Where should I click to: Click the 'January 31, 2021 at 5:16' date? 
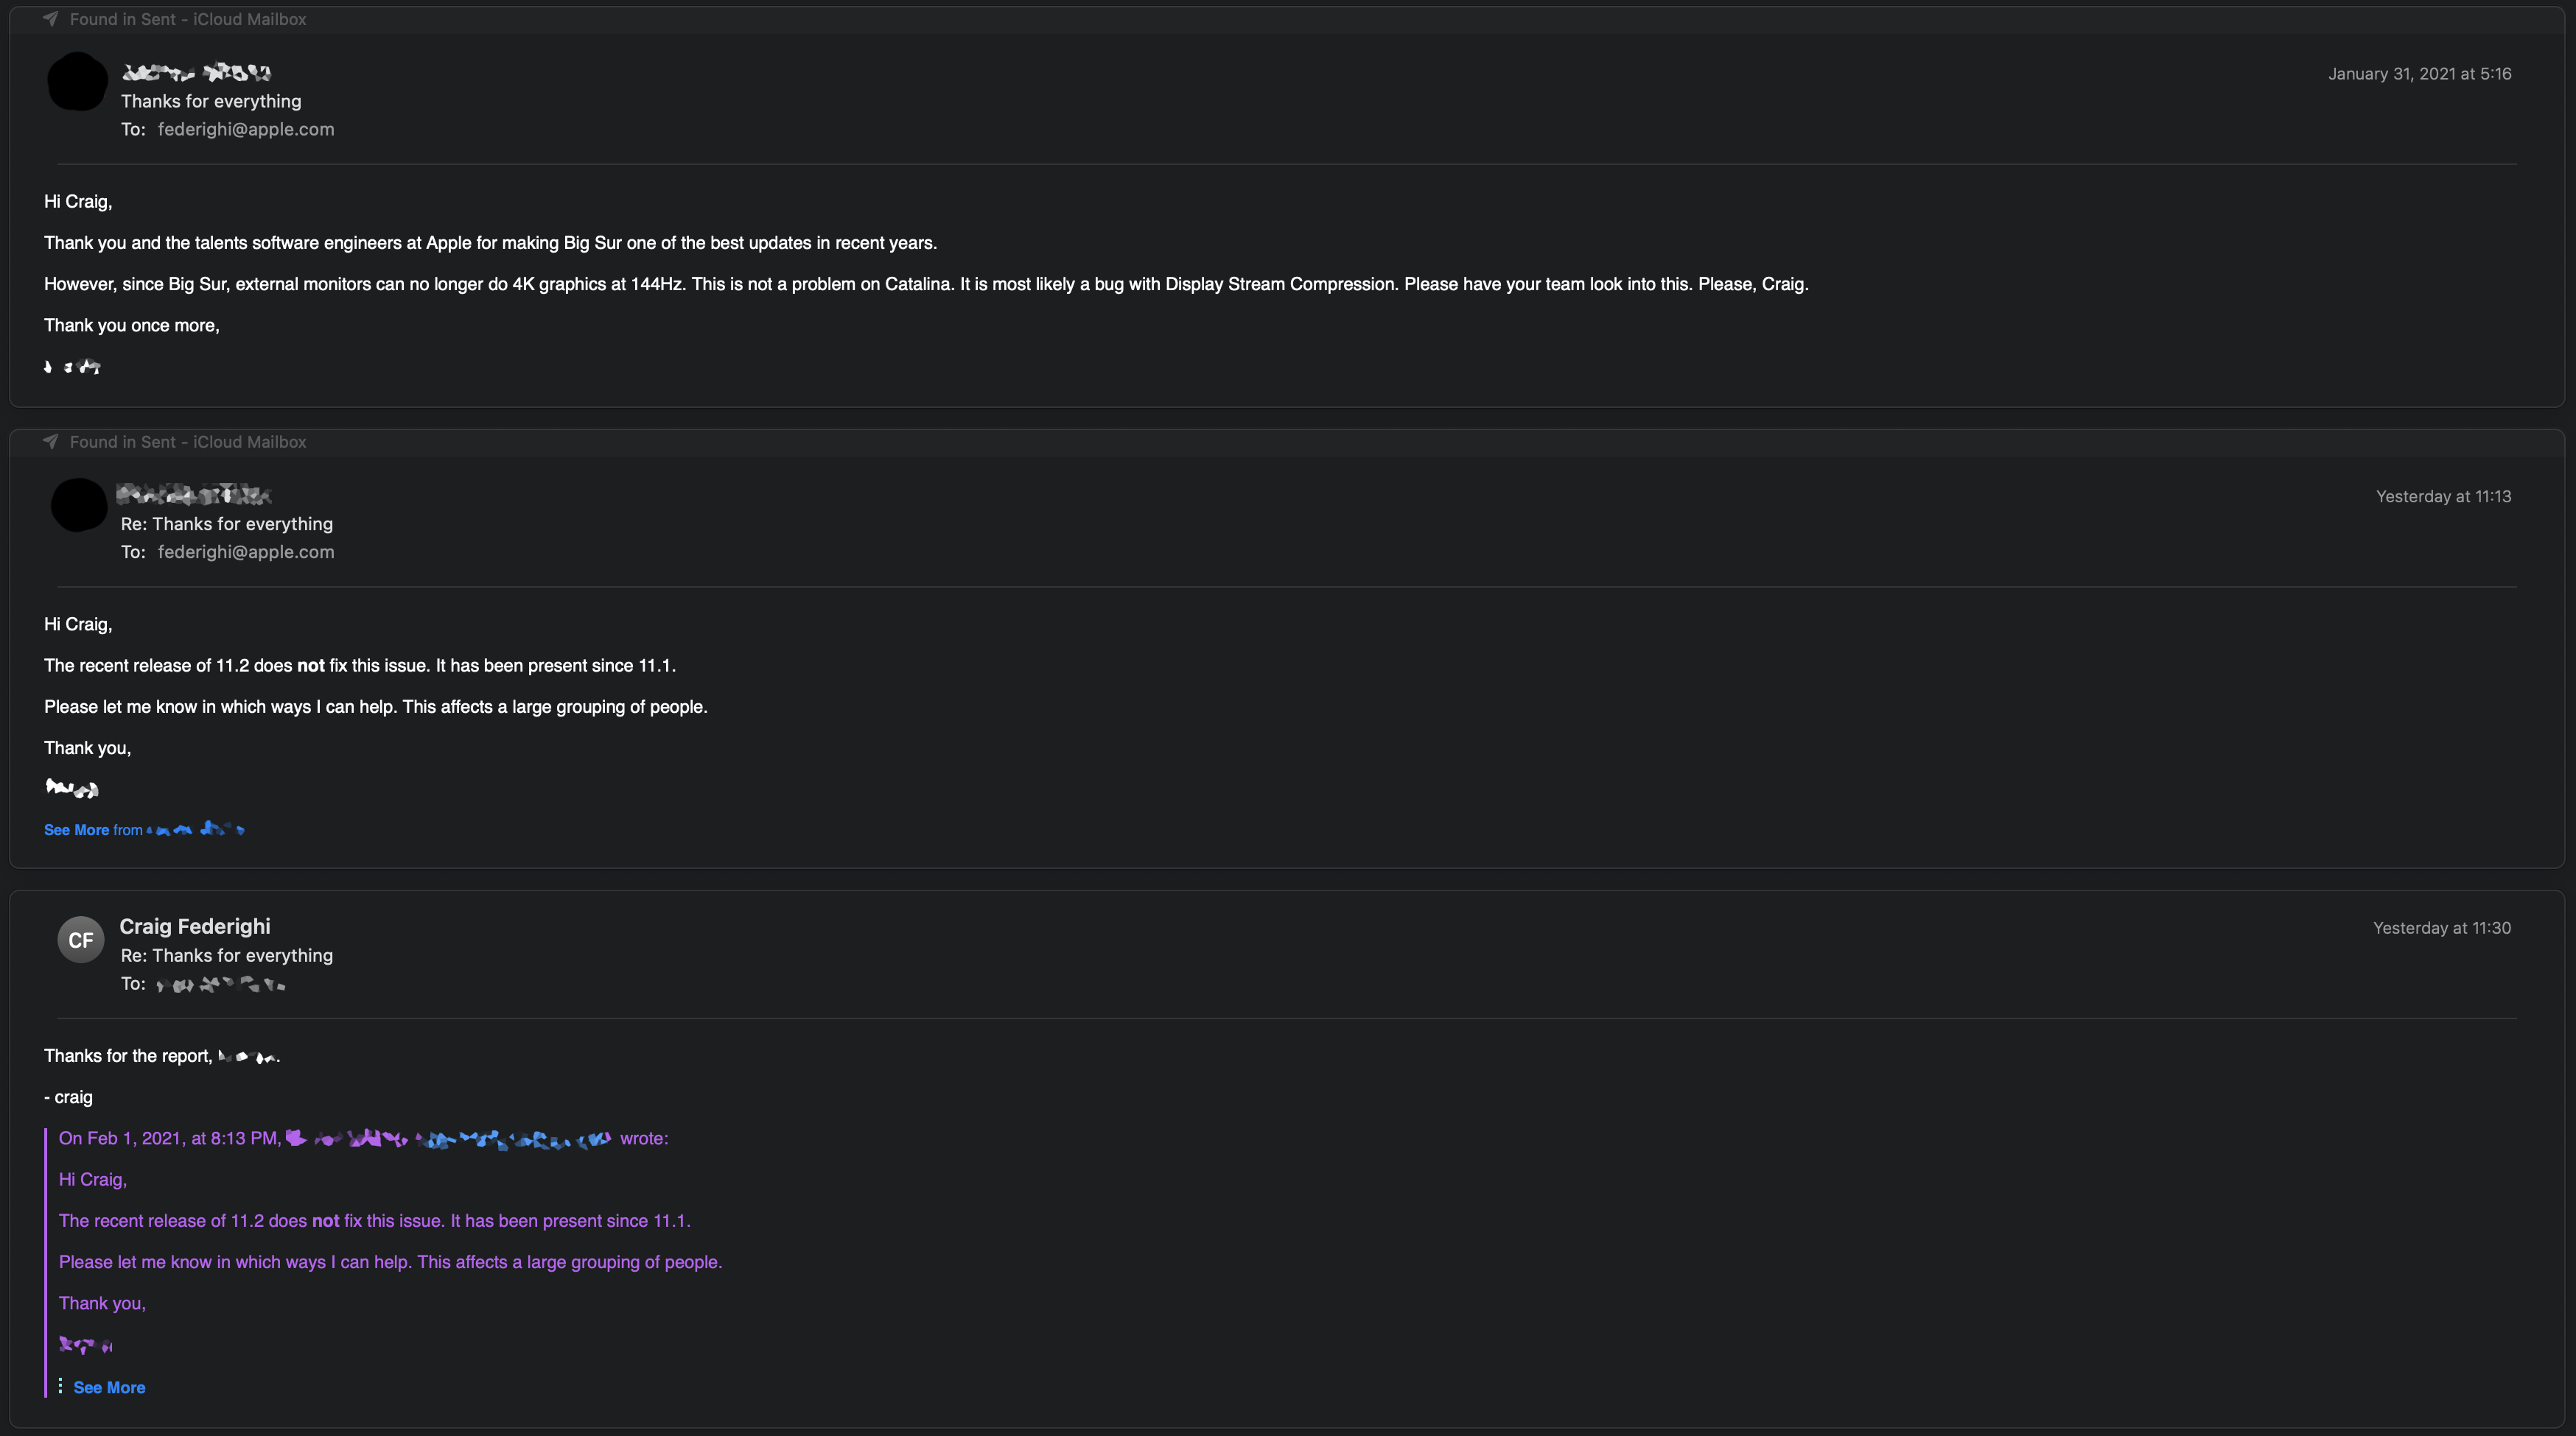(x=2419, y=74)
